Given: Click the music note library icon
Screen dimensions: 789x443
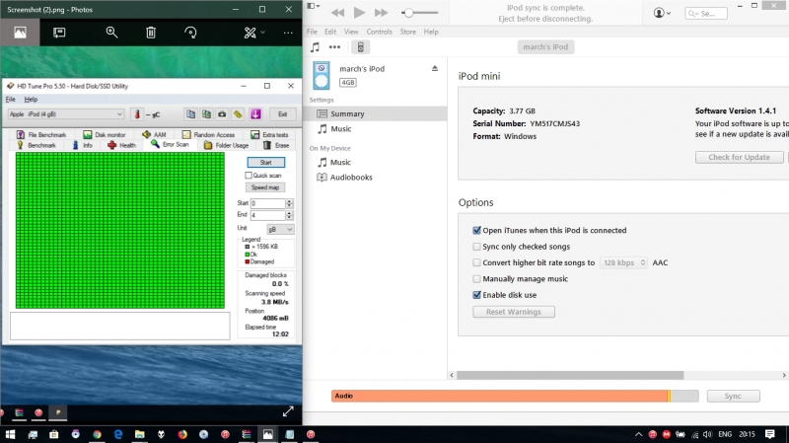Looking at the screenshot, I should click(315, 47).
